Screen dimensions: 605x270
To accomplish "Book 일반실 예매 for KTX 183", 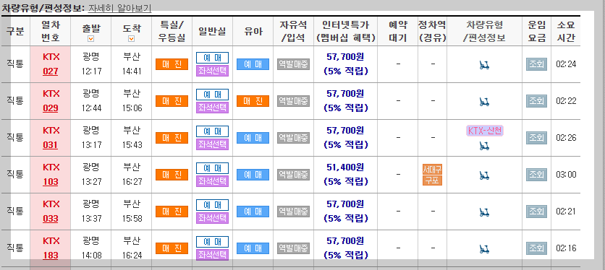I will (212, 242).
